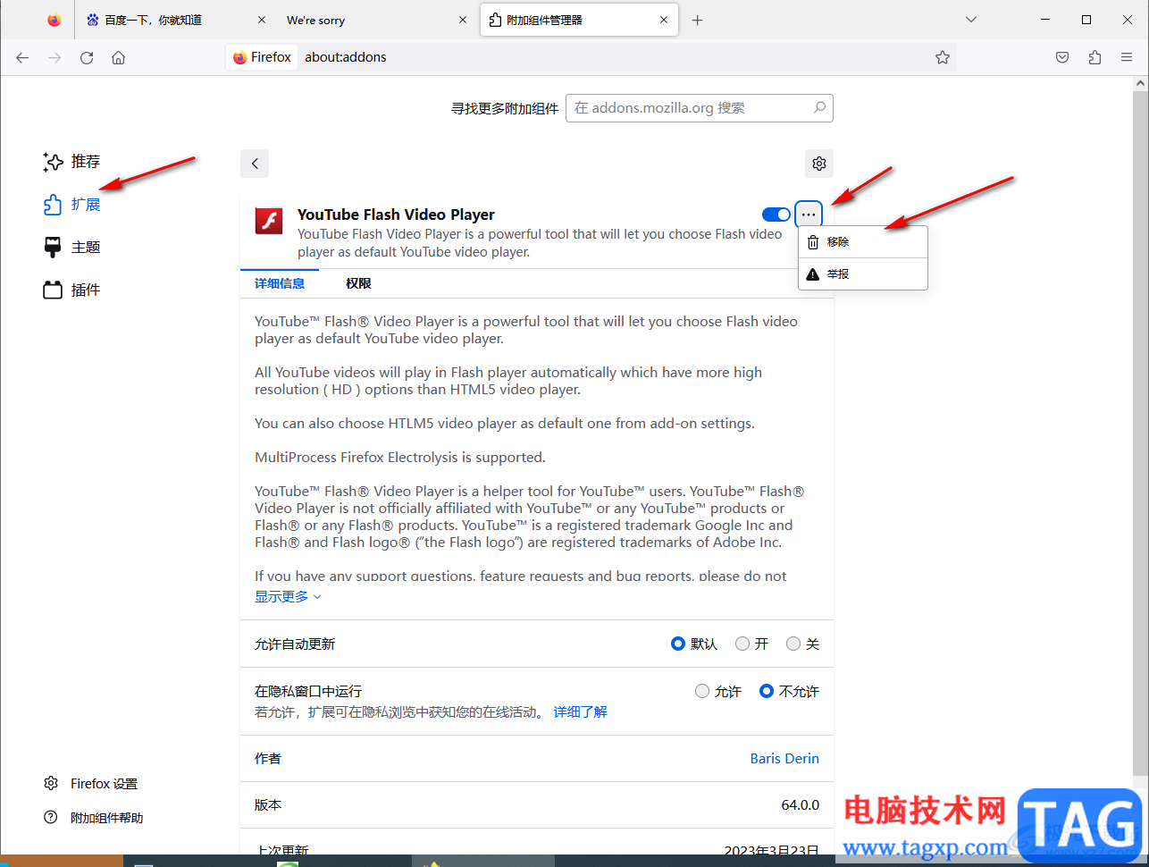Switch to the Permissions (权限) tab
Image resolution: width=1149 pixels, height=867 pixels.
pyautogui.click(x=358, y=283)
